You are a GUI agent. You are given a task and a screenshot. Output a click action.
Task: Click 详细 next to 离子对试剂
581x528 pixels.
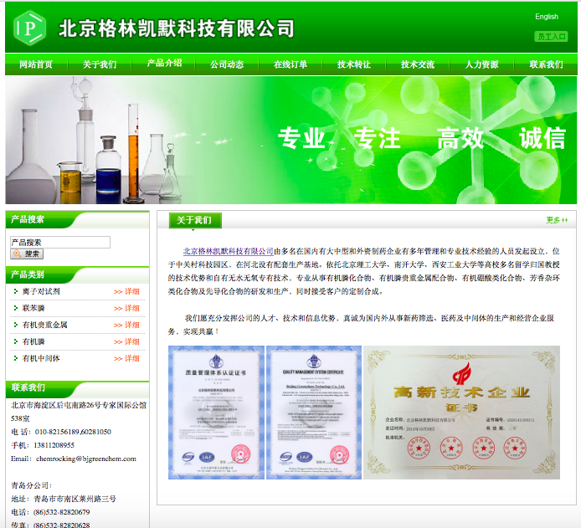tap(126, 291)
